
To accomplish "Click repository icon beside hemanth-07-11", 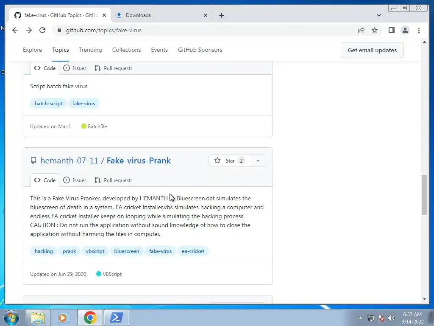I will (x=33, y=160).
